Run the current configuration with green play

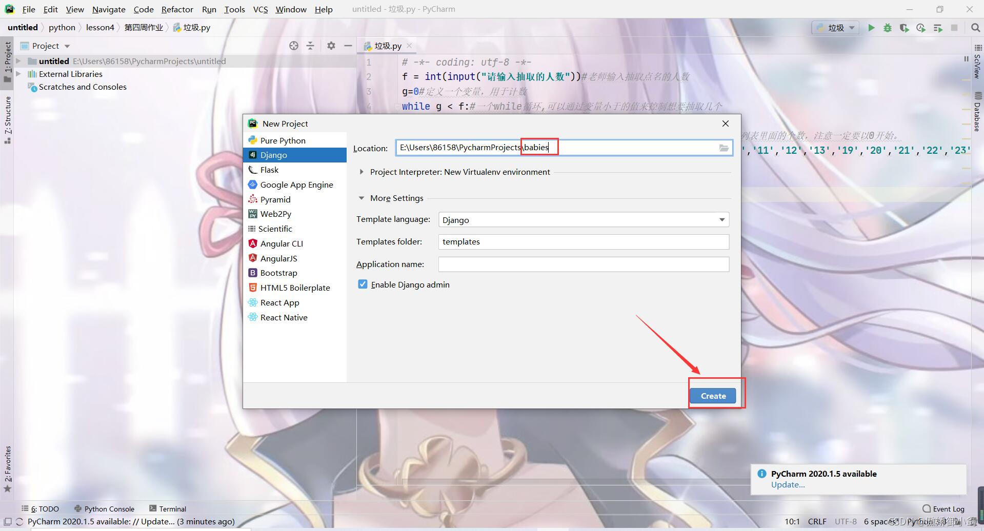871,28
